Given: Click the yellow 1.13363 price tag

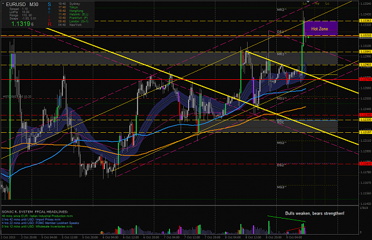Looking at the screenshot, I should (x=365, y=21).
